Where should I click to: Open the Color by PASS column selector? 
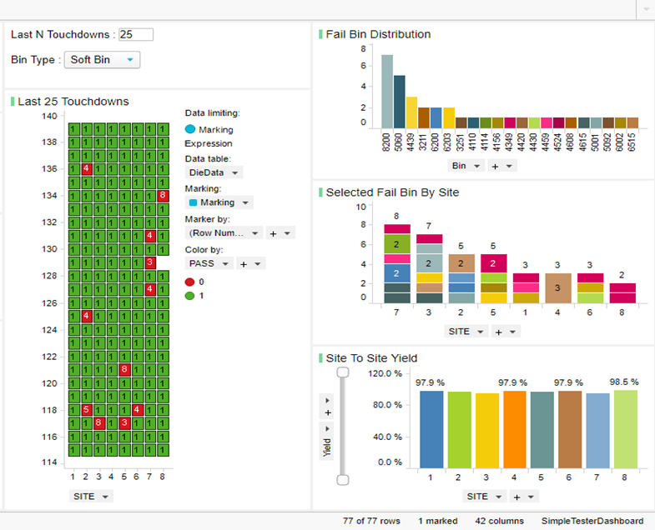click(209, 263)
